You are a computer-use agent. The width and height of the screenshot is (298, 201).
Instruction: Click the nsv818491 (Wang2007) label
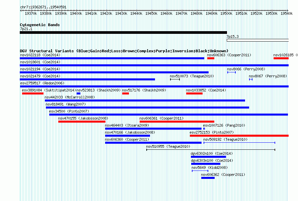click(x=66, y=104)
